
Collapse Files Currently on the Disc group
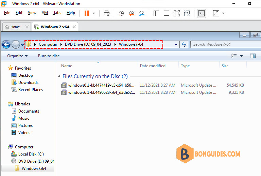click(59, 76)
